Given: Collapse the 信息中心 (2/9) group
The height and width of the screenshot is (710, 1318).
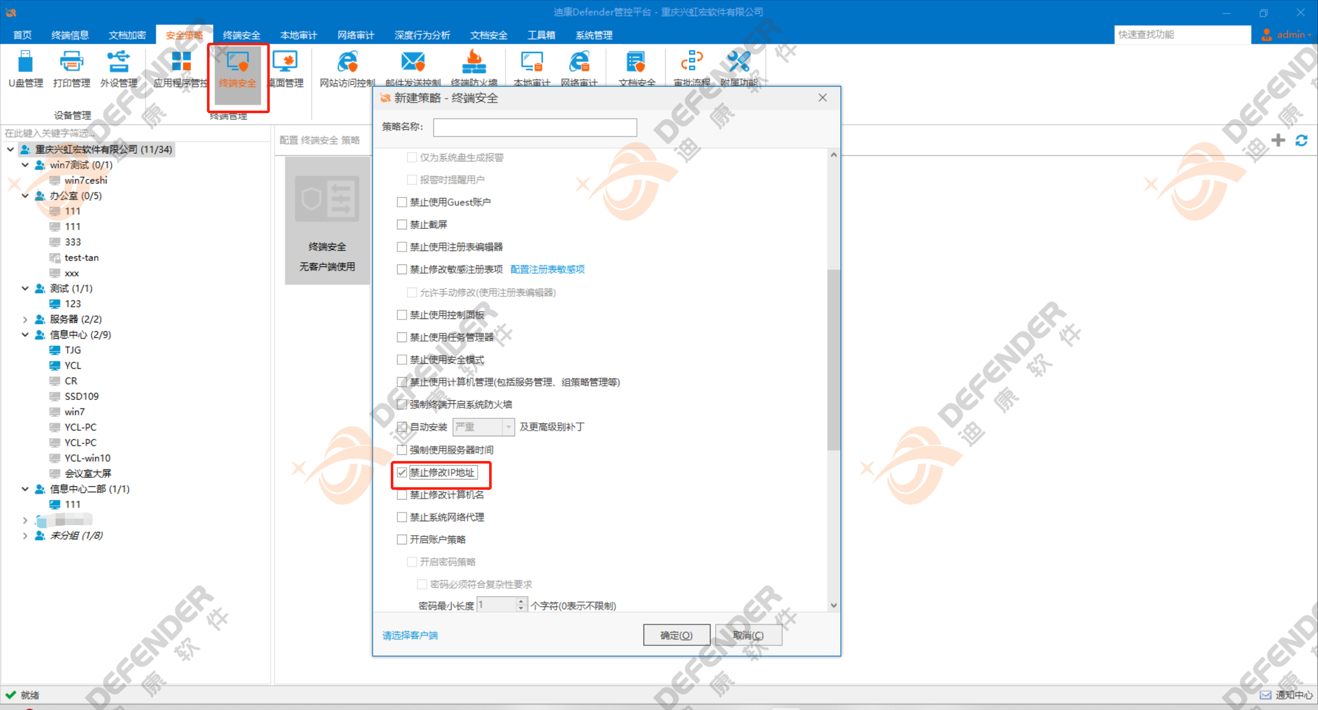Looking at the screenshot, I should point(25,334).
